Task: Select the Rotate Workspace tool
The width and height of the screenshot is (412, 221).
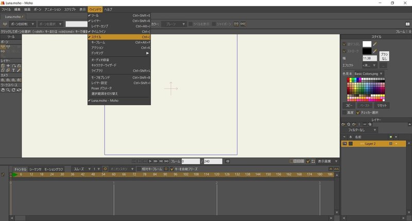Action: [x=14, y=90]
